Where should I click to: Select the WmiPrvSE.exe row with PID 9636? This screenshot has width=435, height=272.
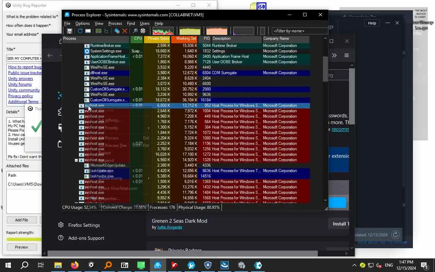coord(186,95)
